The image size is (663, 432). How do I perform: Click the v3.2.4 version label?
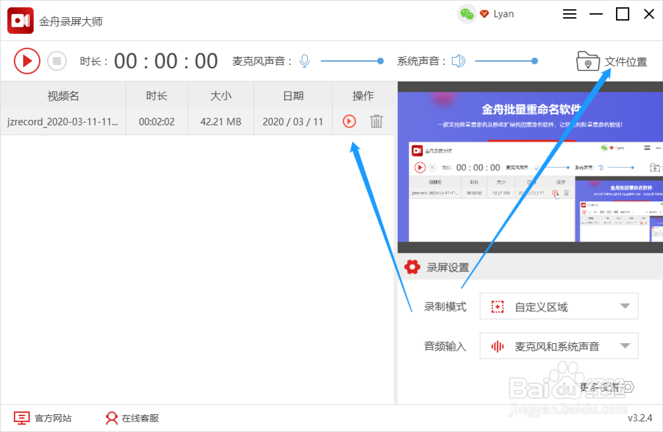(x=640, y=418)
